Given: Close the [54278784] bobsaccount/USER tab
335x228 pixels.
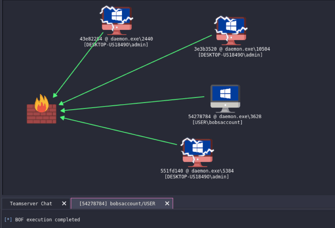Looking at the screenshot, I should (x=167, y=203).
